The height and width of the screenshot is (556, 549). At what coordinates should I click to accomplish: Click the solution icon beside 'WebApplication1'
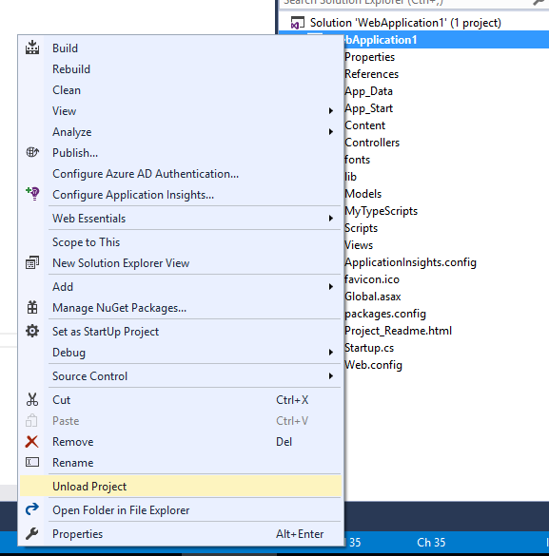(x=298, y=23)
